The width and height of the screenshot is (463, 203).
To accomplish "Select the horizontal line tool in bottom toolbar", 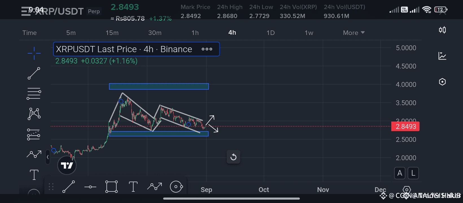I will click(90, 187).
